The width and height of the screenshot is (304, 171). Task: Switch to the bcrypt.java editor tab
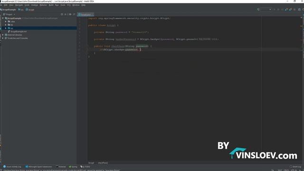85,14
